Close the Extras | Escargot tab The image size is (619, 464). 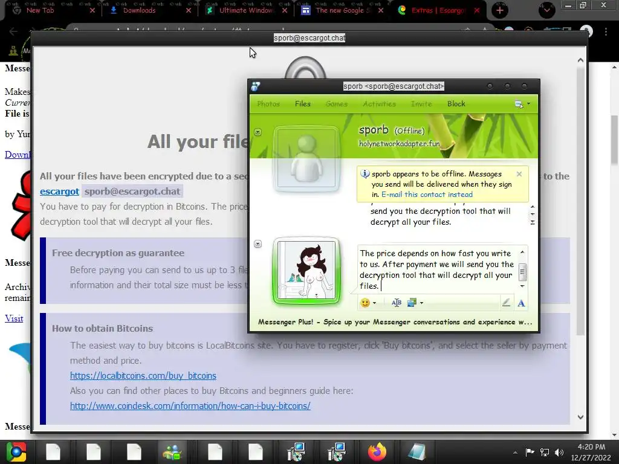click(476, 10)
